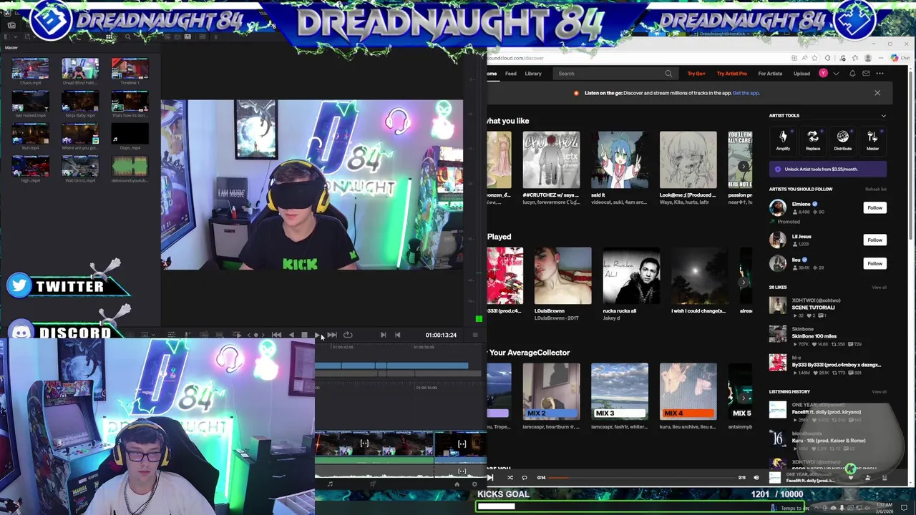Expand the user avatar dropdown arrow

coord(836,74)
